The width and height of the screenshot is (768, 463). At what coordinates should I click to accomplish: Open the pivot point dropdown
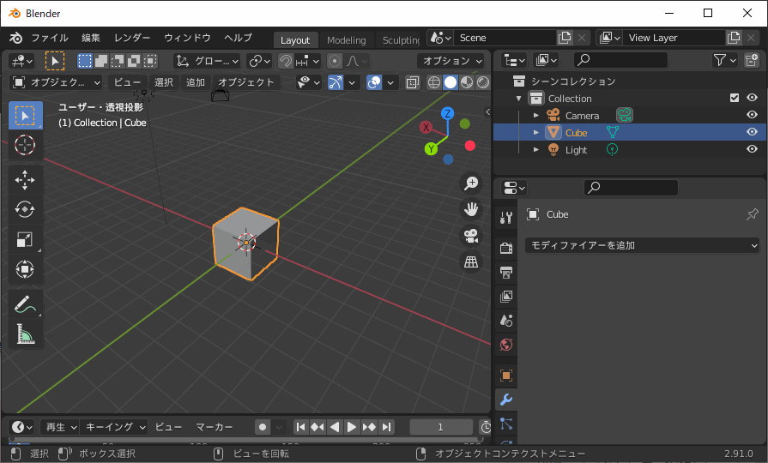point(259,61)
